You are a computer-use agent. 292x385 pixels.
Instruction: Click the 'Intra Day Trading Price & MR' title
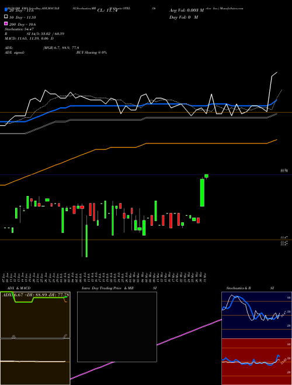(107, 288)
